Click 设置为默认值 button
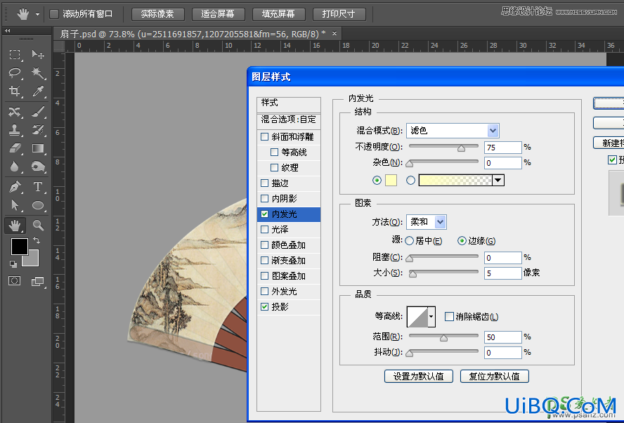Screen dimensions: 624x423 pos(419,376)
